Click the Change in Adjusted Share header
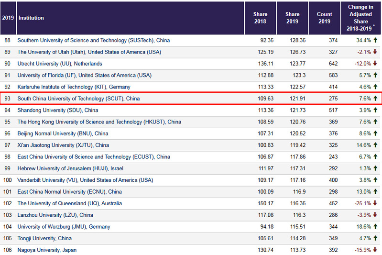Screen dimensions: 382x255 (361, 18)
